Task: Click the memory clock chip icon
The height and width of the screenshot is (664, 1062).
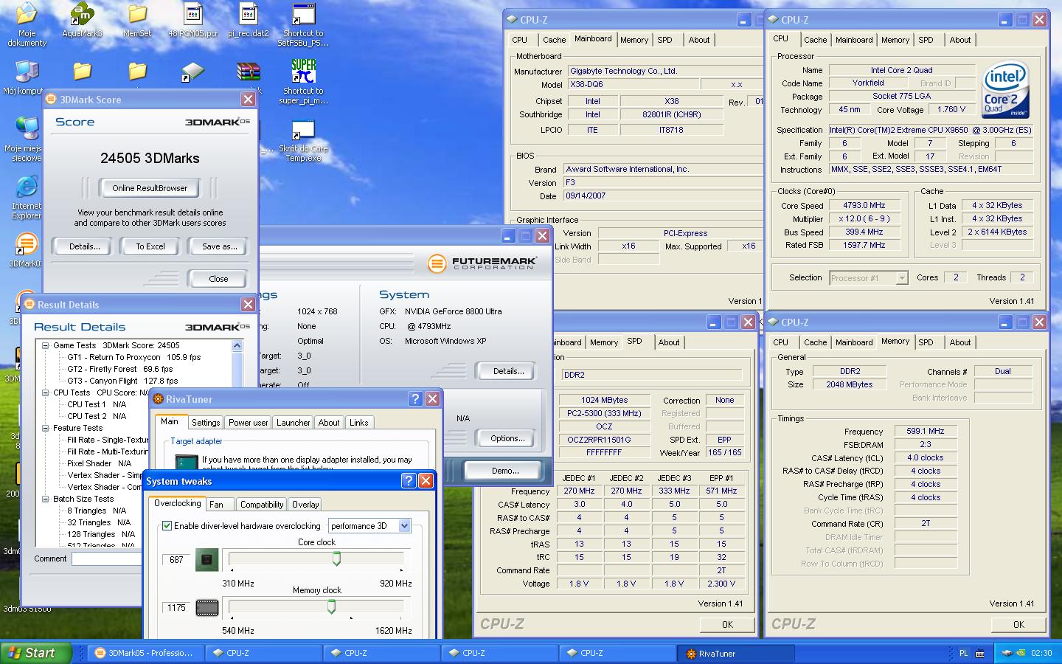Action: tap(207, 608)
